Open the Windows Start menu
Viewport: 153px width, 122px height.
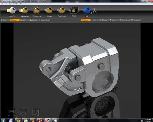(x=3, y=120)
